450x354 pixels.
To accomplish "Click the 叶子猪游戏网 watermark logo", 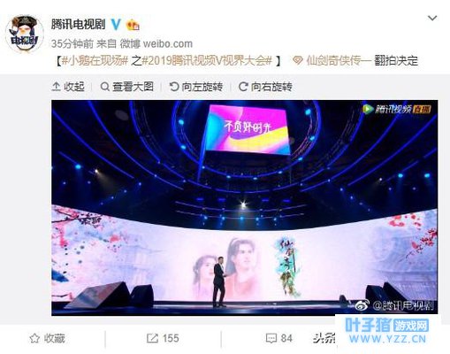I will coord(386,331).
